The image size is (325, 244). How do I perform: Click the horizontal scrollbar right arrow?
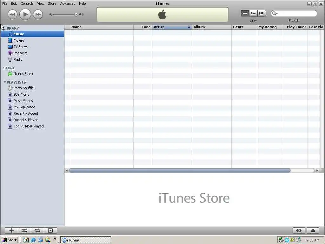pos(317,171)
